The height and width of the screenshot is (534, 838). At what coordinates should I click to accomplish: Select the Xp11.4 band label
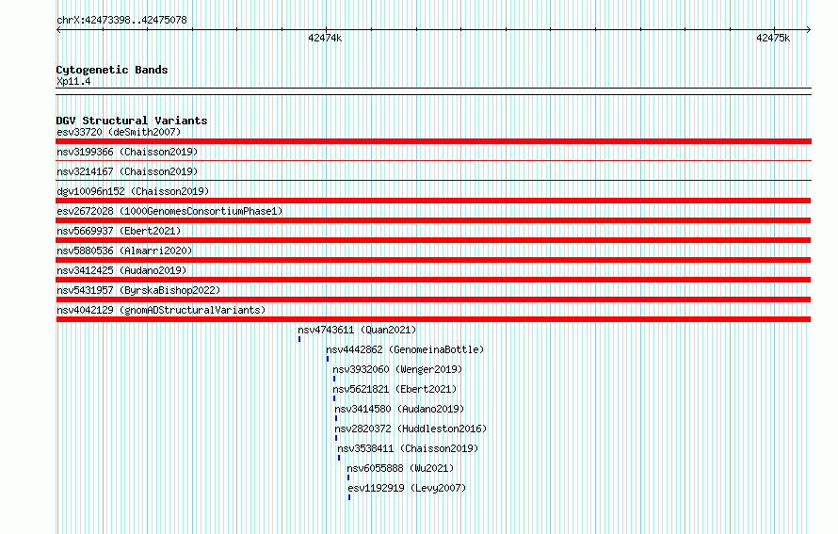point(73,81)
